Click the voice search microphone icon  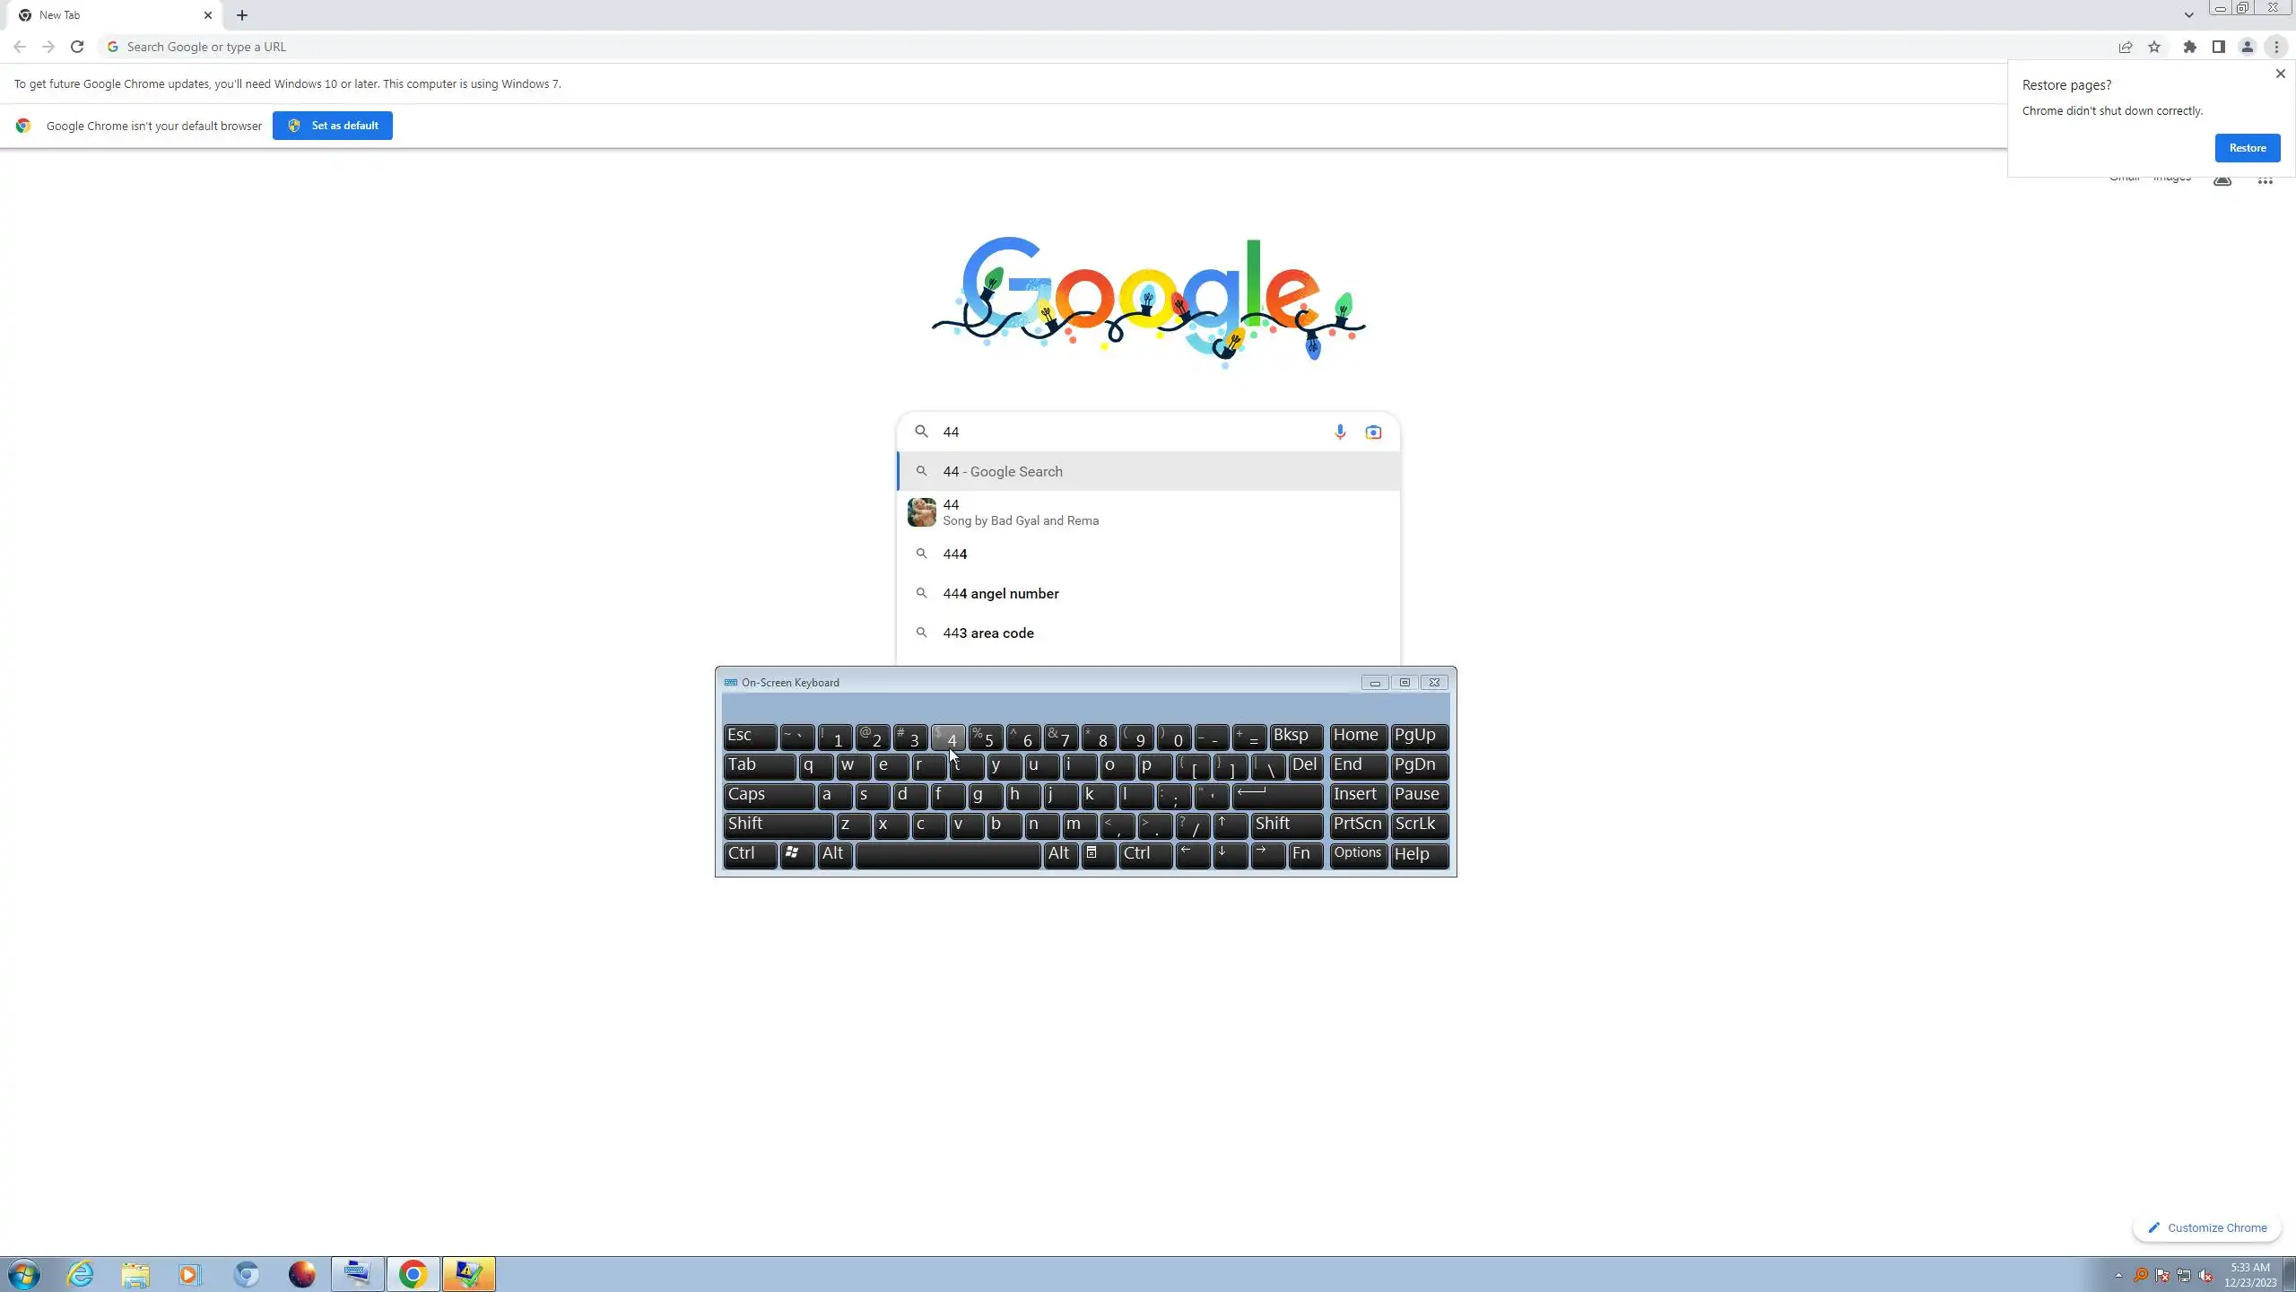pyautogui.click(x=1340, y=432)
